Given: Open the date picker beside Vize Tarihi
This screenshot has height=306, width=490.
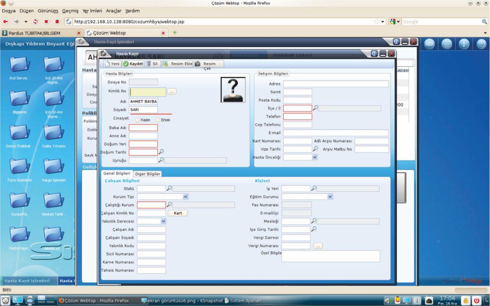Looking at the screenshot, I should tap(315, 149).
